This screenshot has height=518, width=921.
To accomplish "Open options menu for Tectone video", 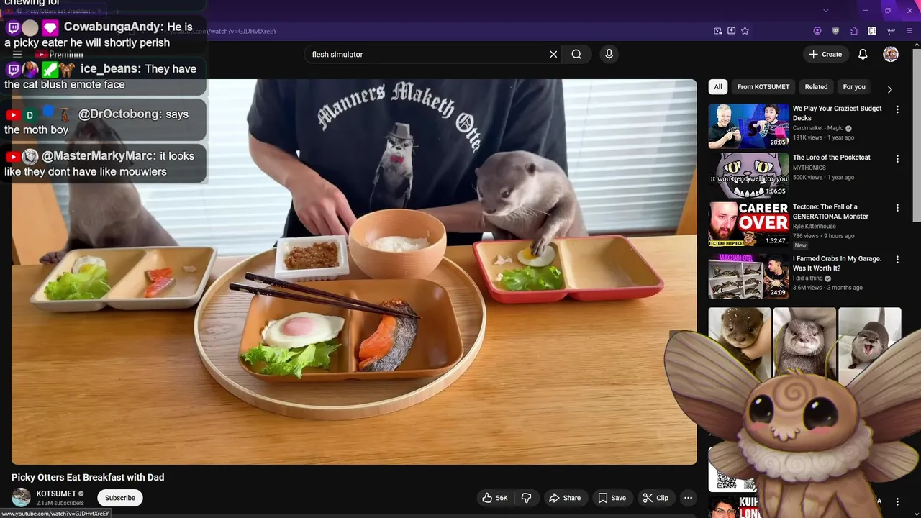I will [897, 208].
